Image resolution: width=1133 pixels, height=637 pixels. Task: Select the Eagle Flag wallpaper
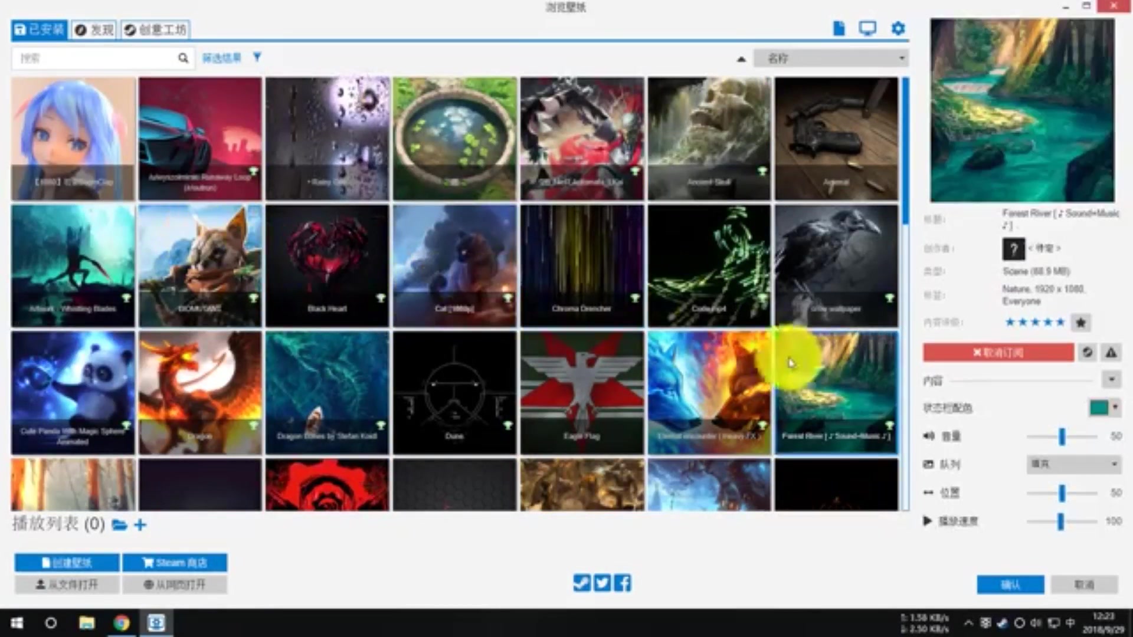pyautogui.click(x=582, y=393)
